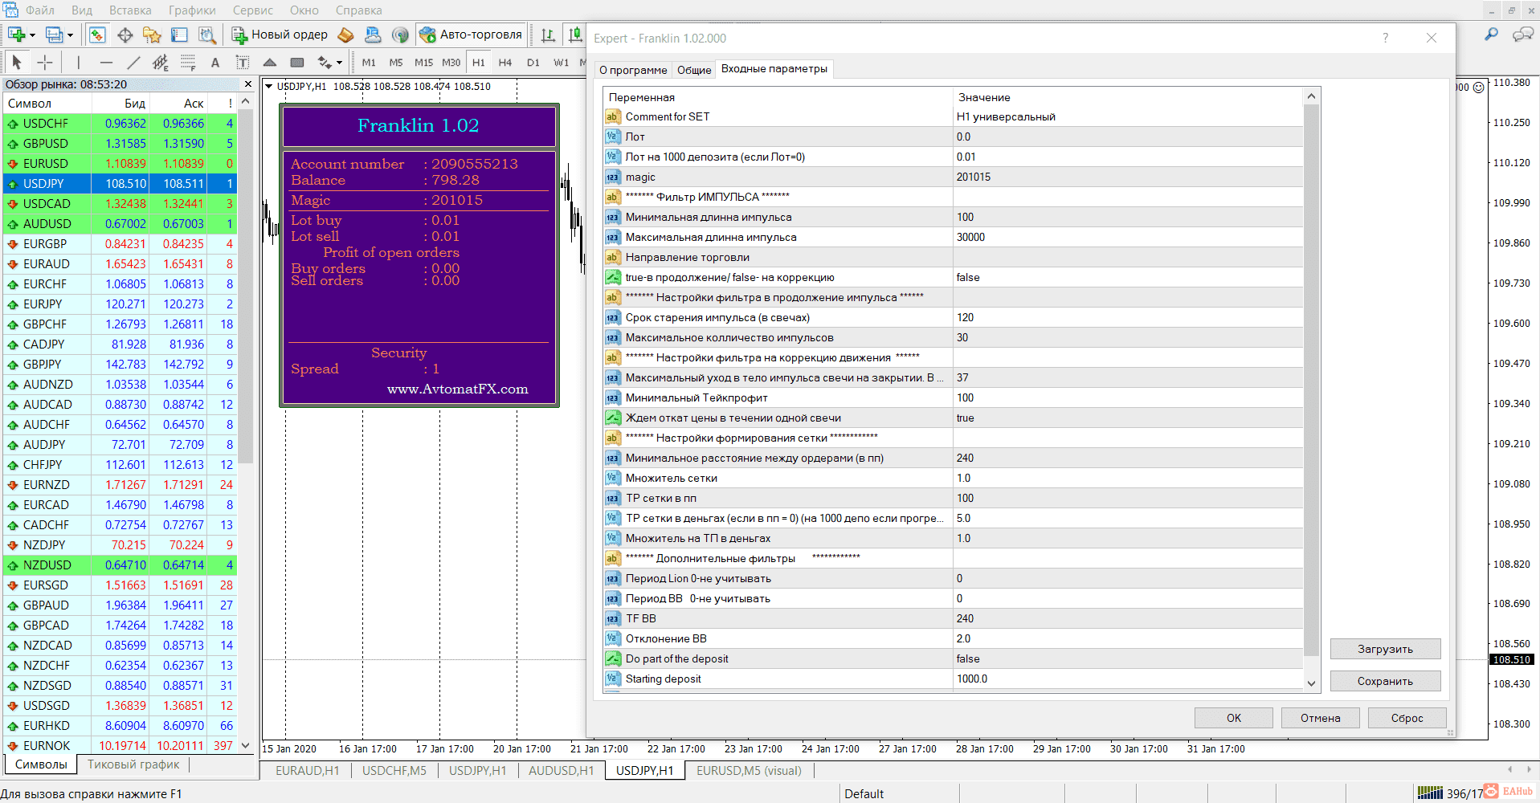The width and height of the screenshot is (1540, 803).
Task: Select EURUSD row in Market Watch
Action: pyautogui.click(x=120, y=164)
